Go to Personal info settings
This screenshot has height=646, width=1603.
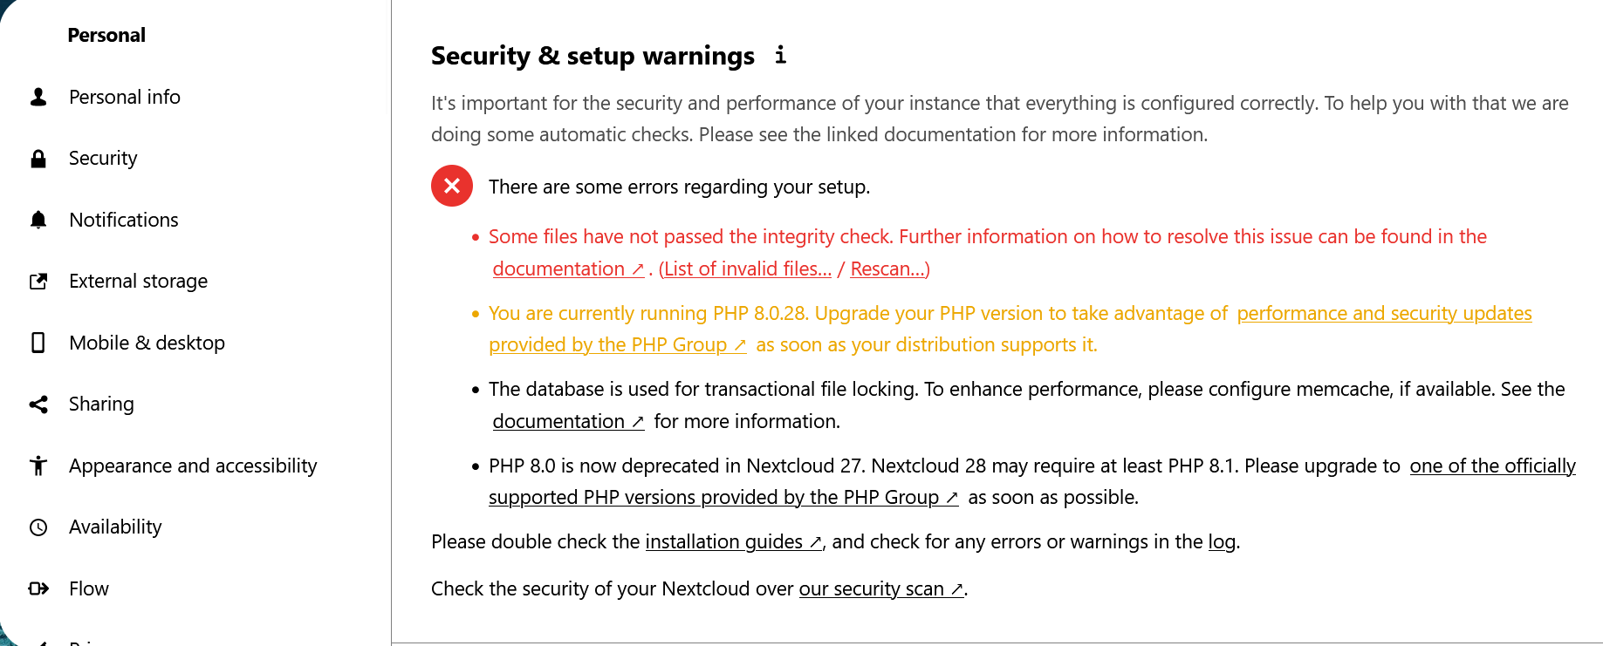125,97
